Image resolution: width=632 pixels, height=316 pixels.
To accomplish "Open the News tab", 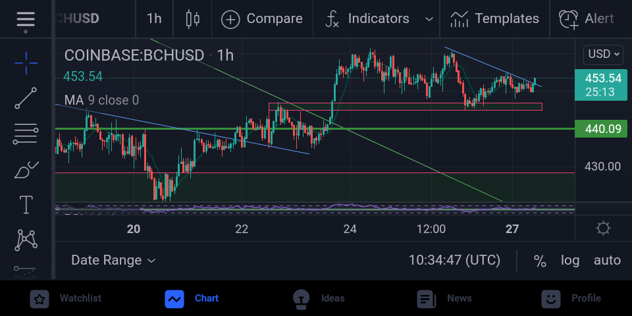I will [x=444, y=299].
